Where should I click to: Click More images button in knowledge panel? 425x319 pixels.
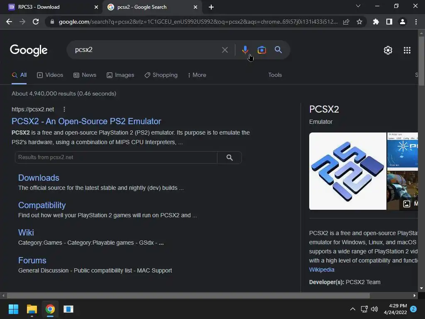[410, 204]
